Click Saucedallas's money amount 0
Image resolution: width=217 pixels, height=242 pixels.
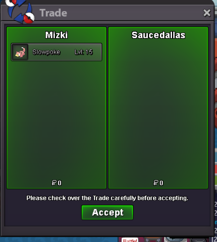(161, 183)
